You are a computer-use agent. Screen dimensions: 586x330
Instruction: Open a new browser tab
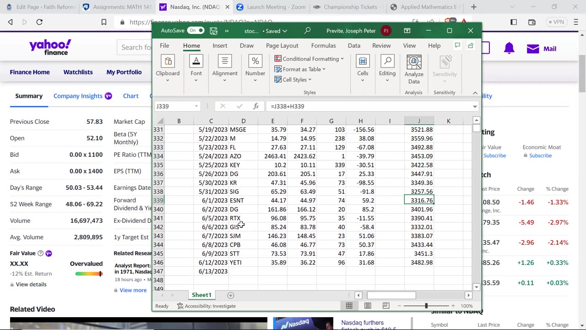(474, 7)
